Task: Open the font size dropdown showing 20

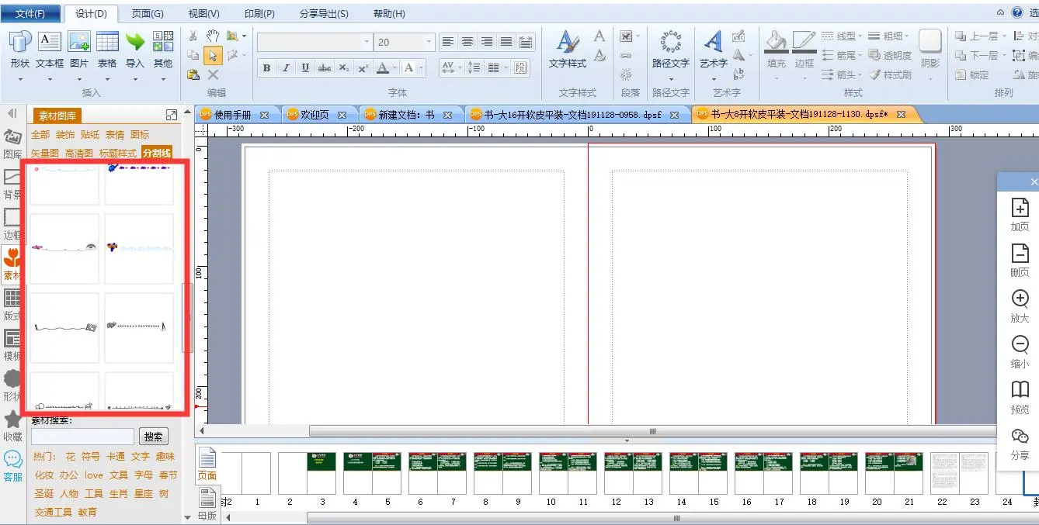Action: click(429, 42)
